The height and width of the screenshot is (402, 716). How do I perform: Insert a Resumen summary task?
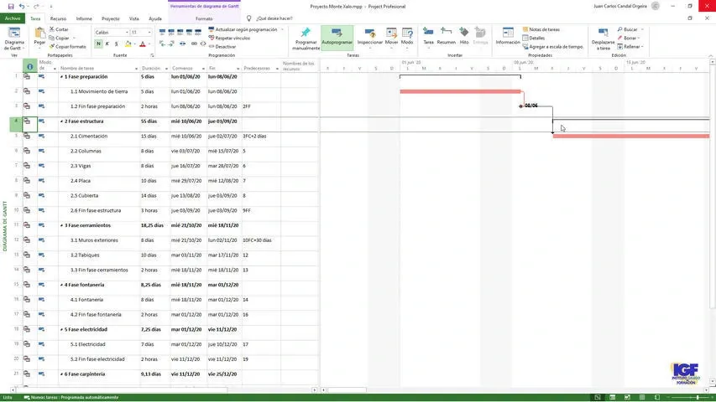coord(446,37)
